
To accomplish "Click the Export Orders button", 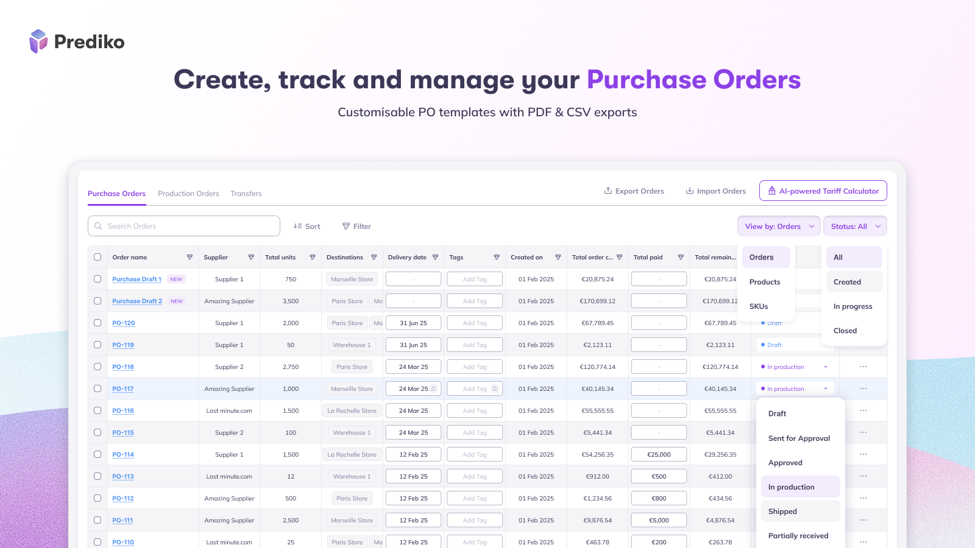I will [x=634, y=191].
